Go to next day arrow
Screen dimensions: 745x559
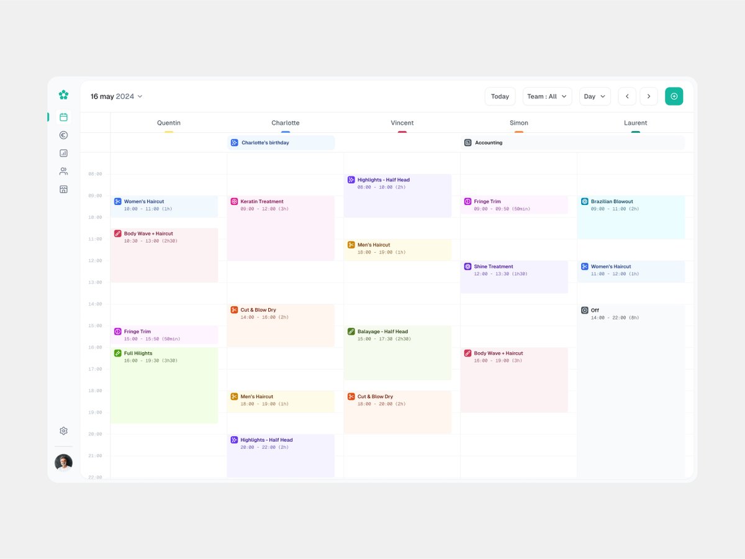[x=649, y=96]
